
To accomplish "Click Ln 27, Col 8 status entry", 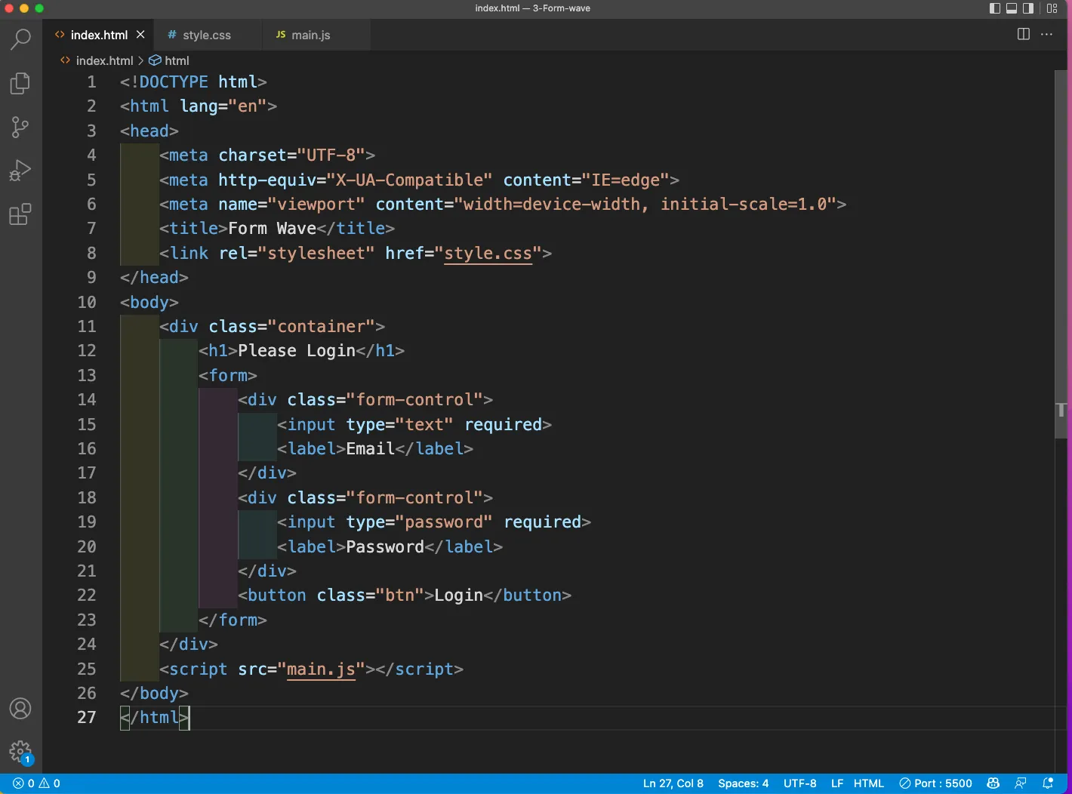I will click(x=673, y=783).
